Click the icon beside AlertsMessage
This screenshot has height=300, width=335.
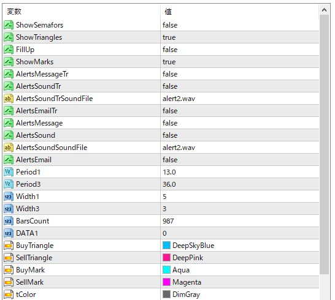coord(9,123)
